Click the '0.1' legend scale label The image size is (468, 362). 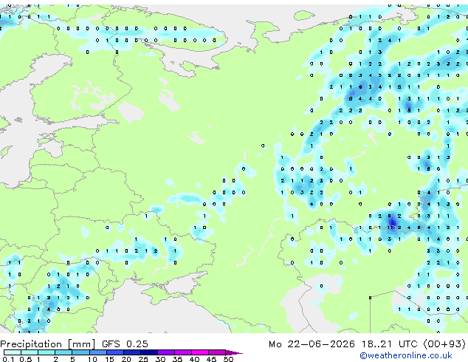click(8, 359)
